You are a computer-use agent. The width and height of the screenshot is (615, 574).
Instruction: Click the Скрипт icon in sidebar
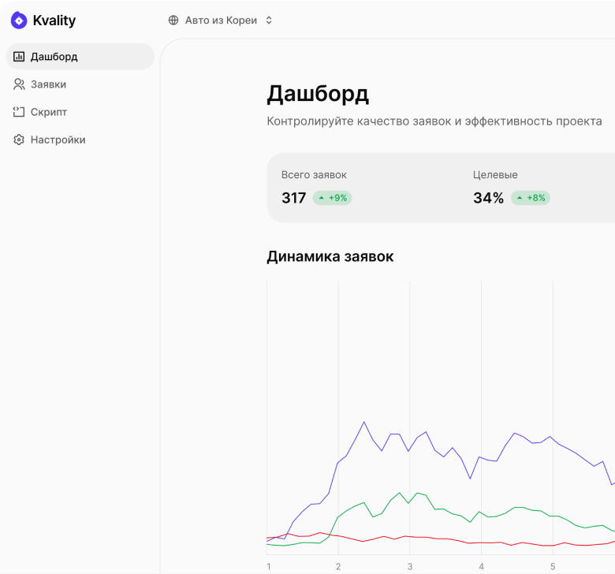coord(19,112)
